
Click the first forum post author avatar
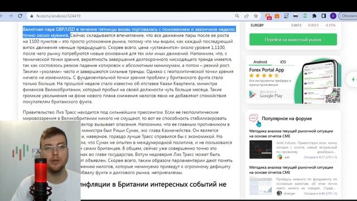[x=279, y=157]
